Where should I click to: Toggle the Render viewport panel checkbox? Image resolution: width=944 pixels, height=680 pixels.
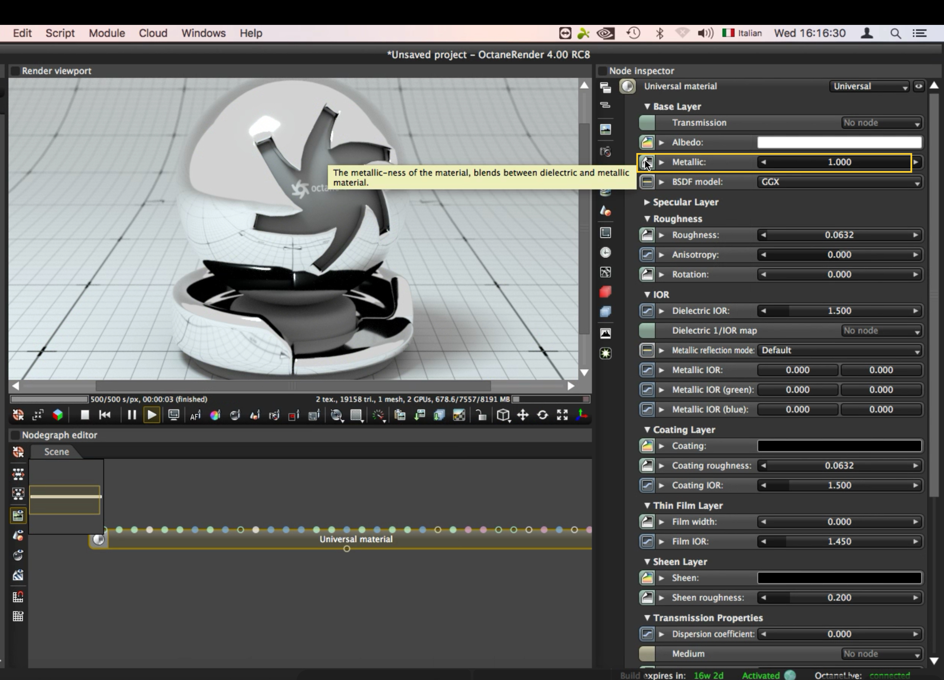pos(15,71)
